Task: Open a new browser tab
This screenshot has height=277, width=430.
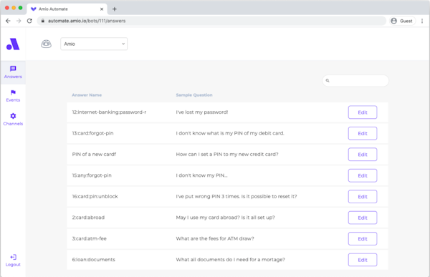Action: point(115,9)
